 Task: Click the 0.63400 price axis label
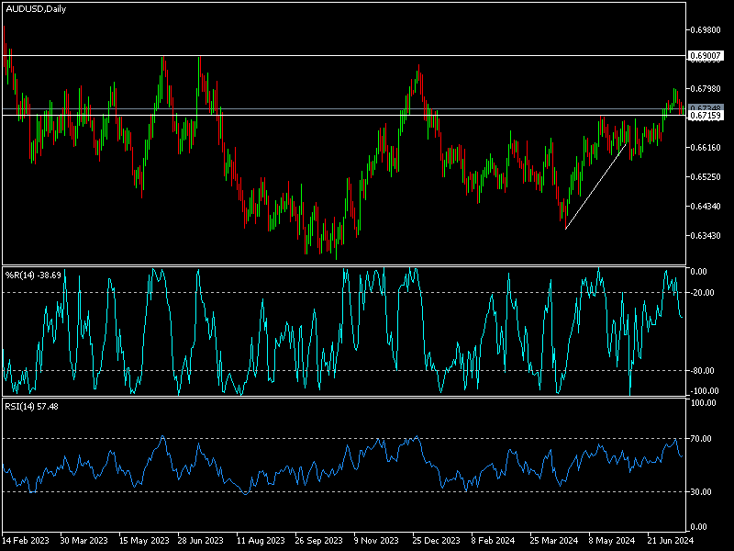(x=707, y=237)
